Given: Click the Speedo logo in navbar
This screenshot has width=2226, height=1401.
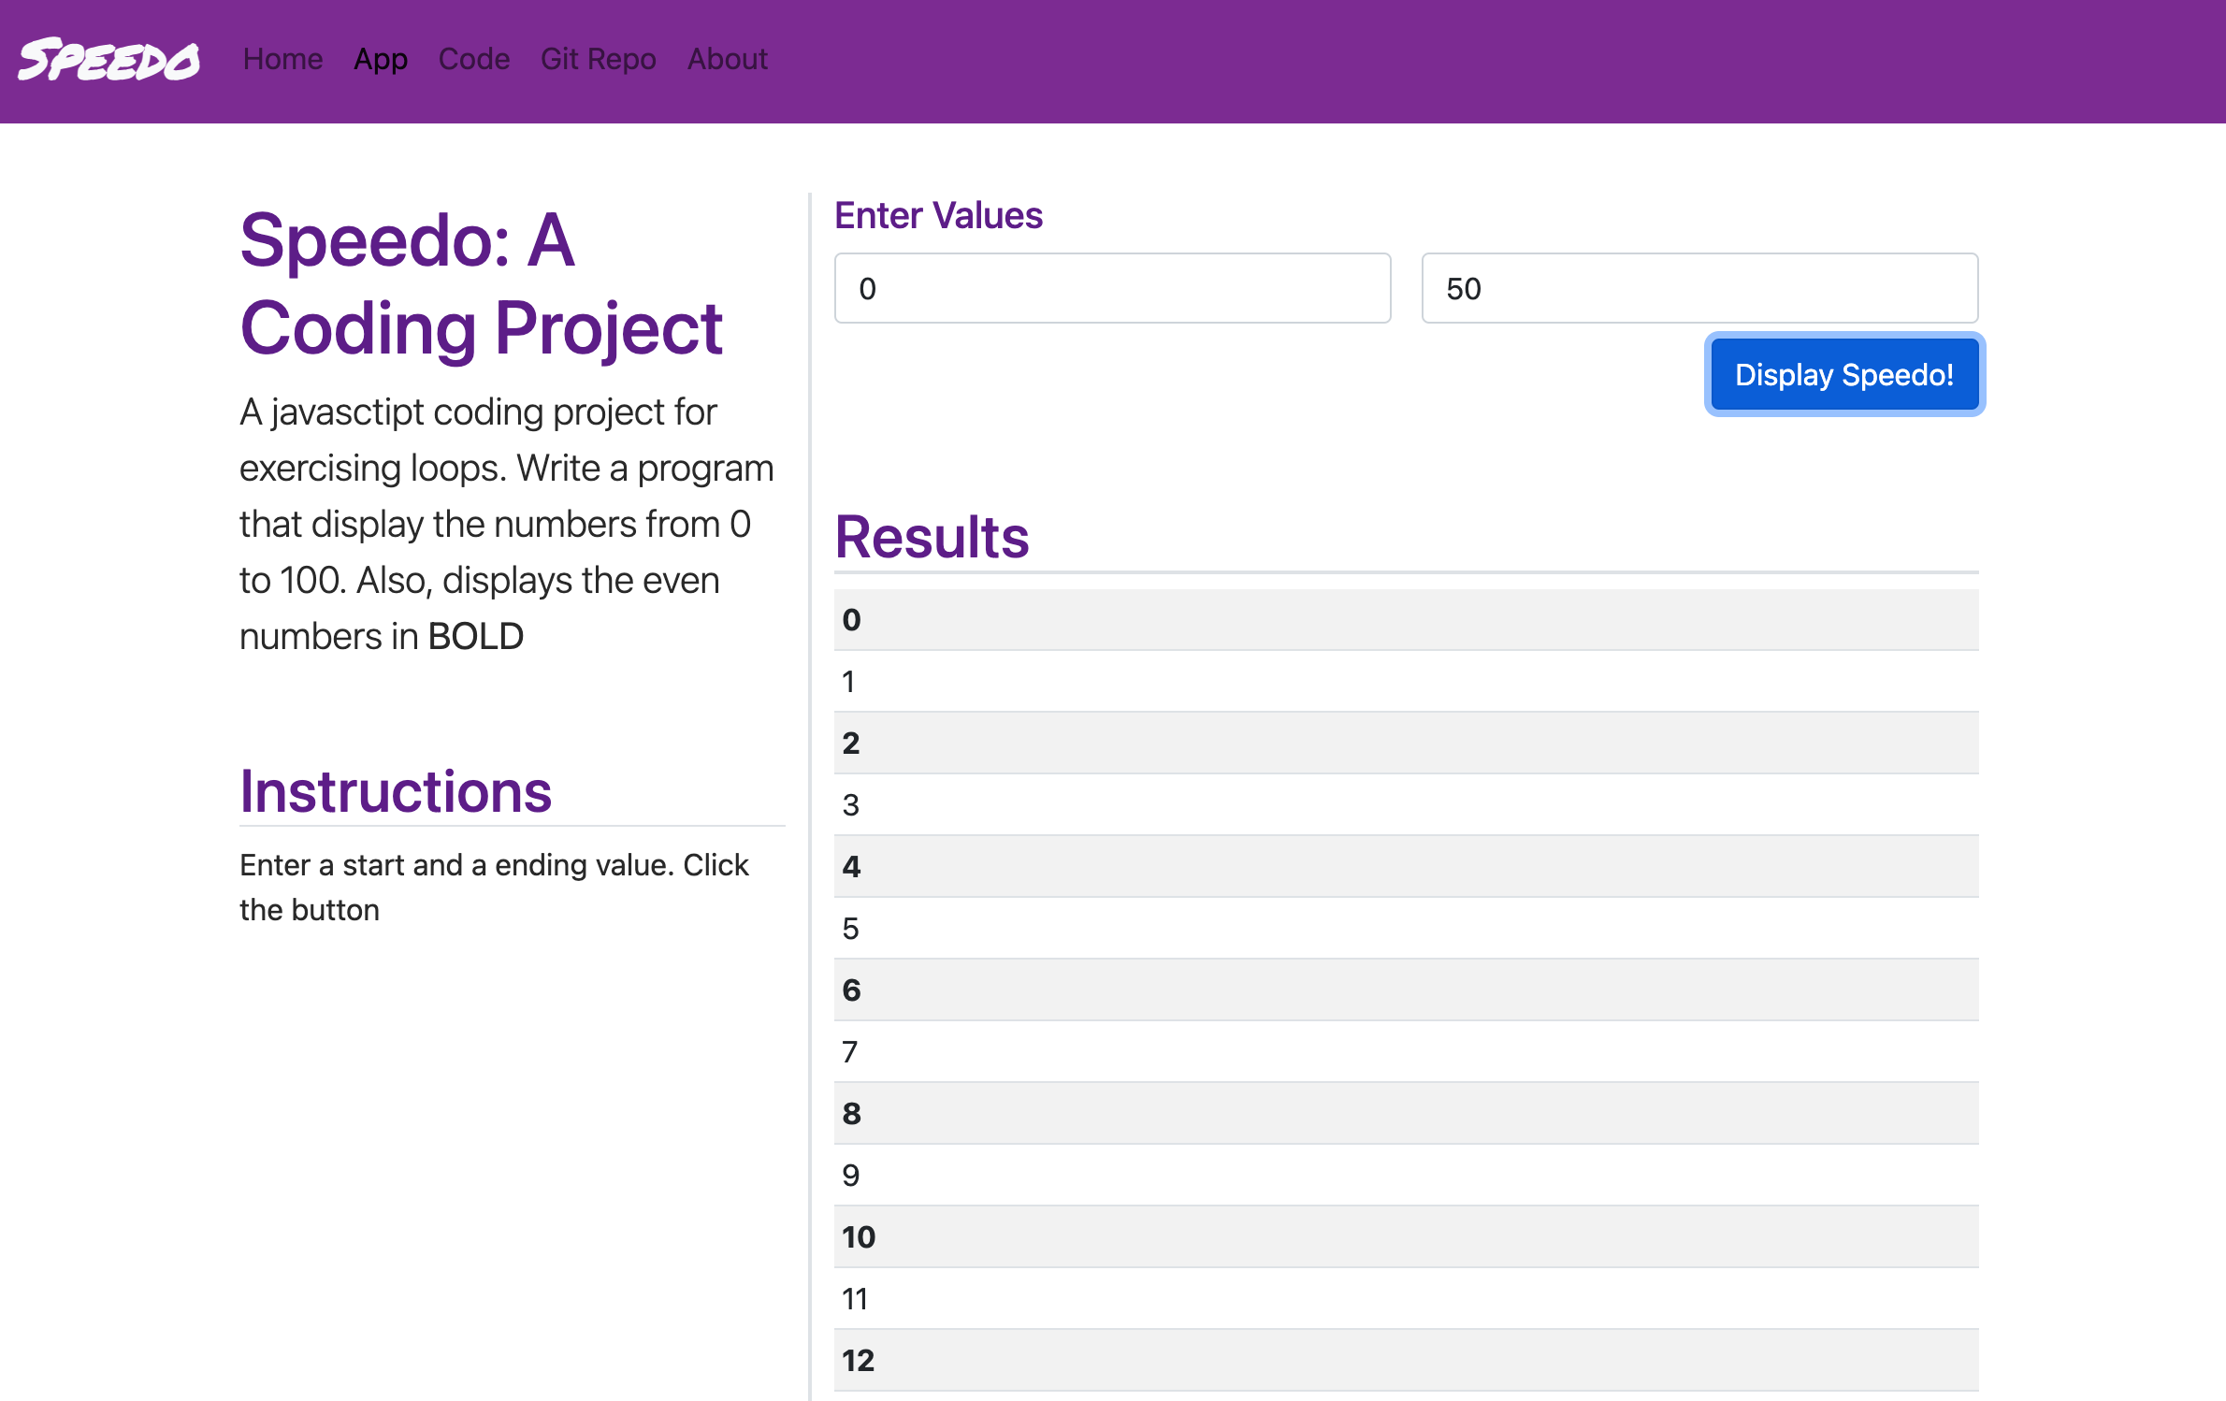Looking at the screenshot, I should 108,60.
